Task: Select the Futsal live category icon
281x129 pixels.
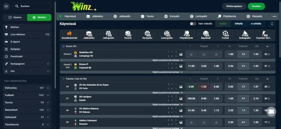Action: point(225,35)
